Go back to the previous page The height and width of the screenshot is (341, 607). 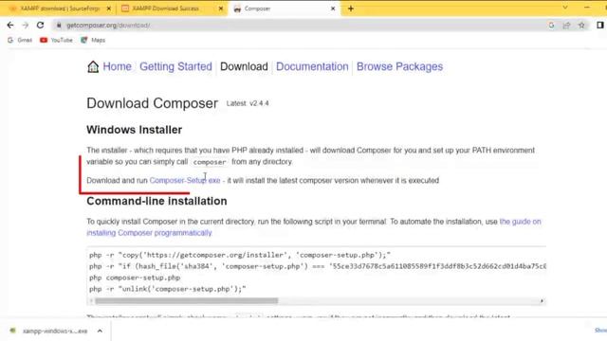click(x=10, y=26)
